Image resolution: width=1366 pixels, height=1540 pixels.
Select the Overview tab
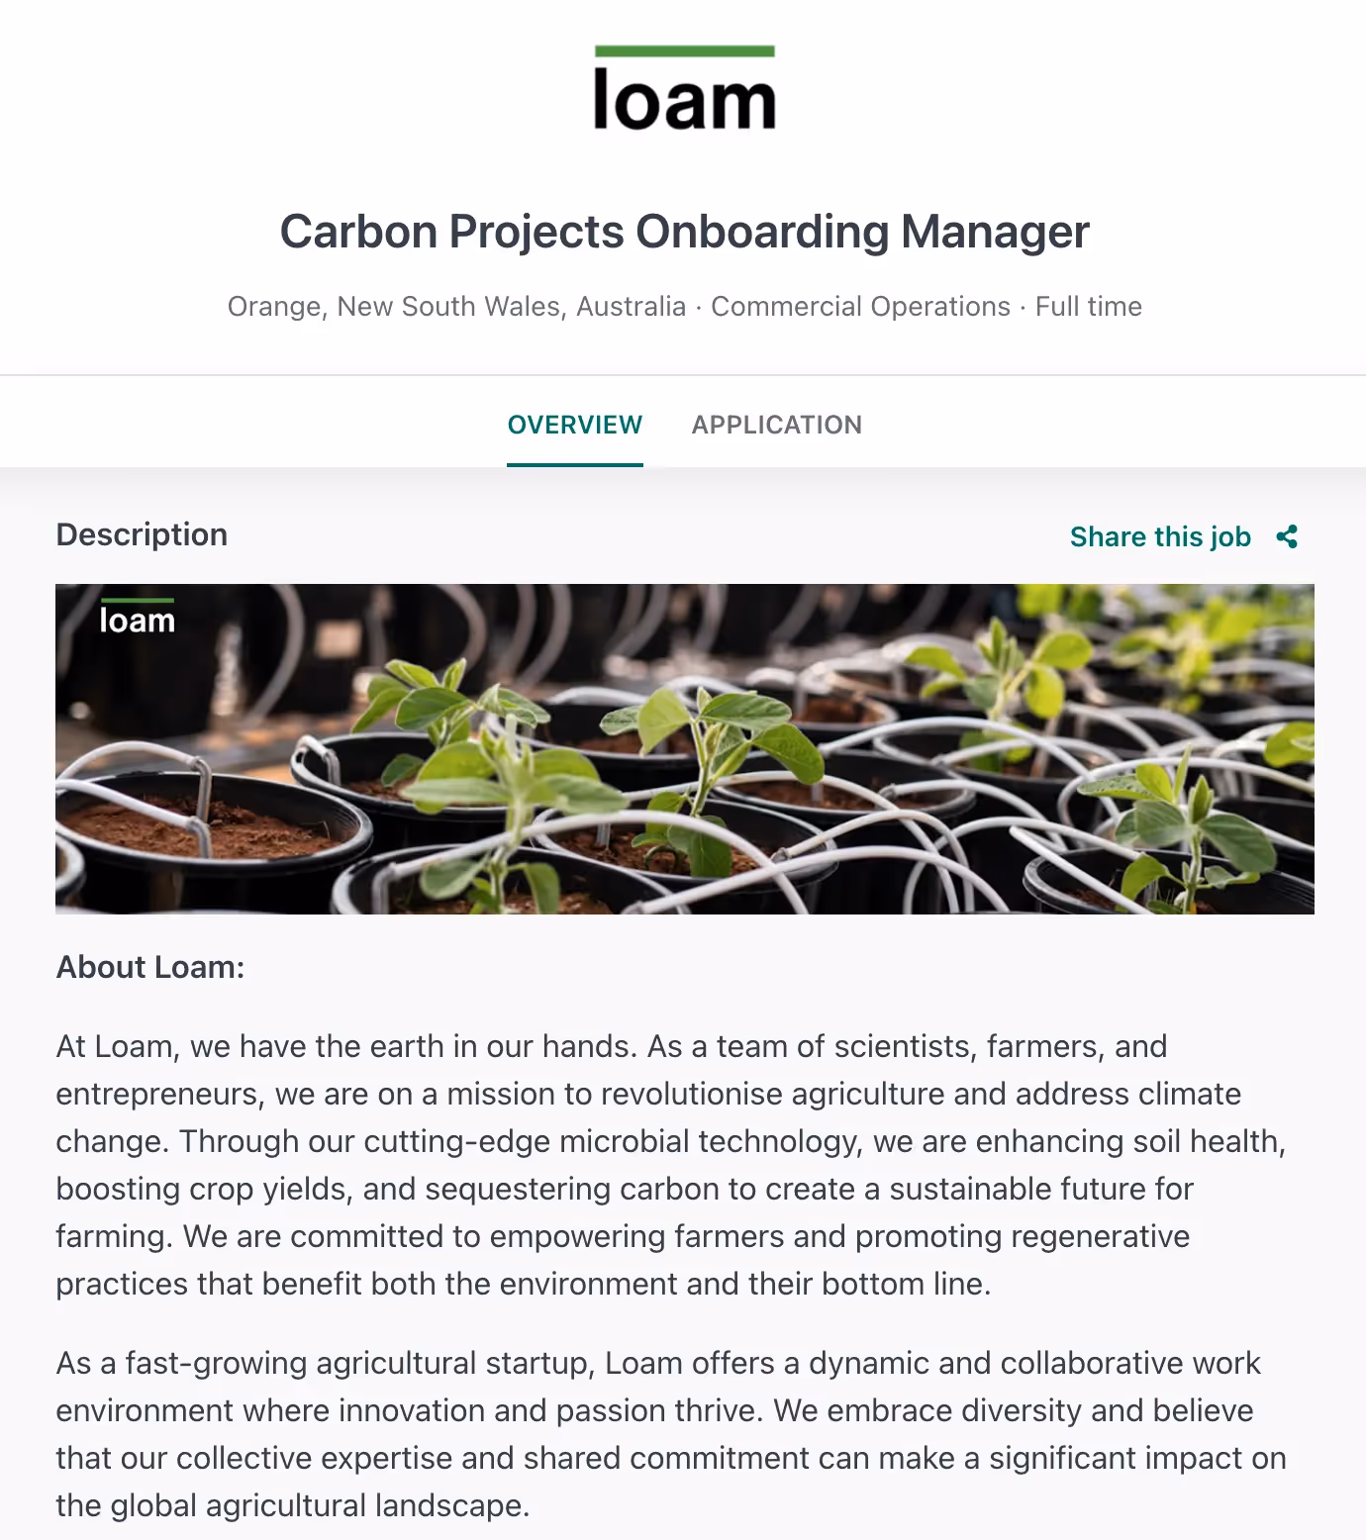tap(574, 424)
